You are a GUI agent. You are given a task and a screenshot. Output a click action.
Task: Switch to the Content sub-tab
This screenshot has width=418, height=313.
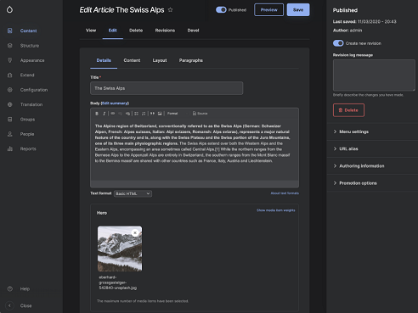click(132, 60)
